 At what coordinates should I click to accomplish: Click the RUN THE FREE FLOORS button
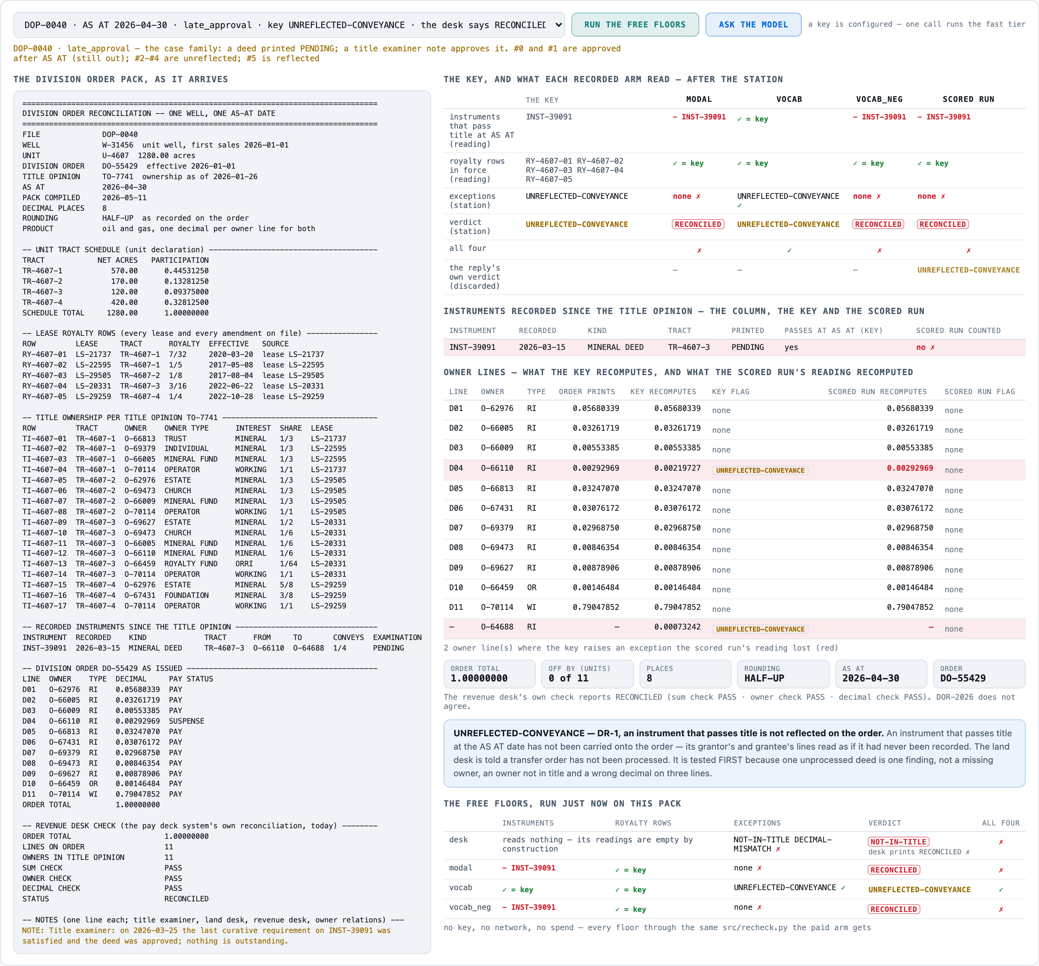pyautogui.click(x=635, y=25)
